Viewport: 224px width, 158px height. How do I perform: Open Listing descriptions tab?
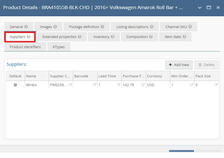coord(135,27)
